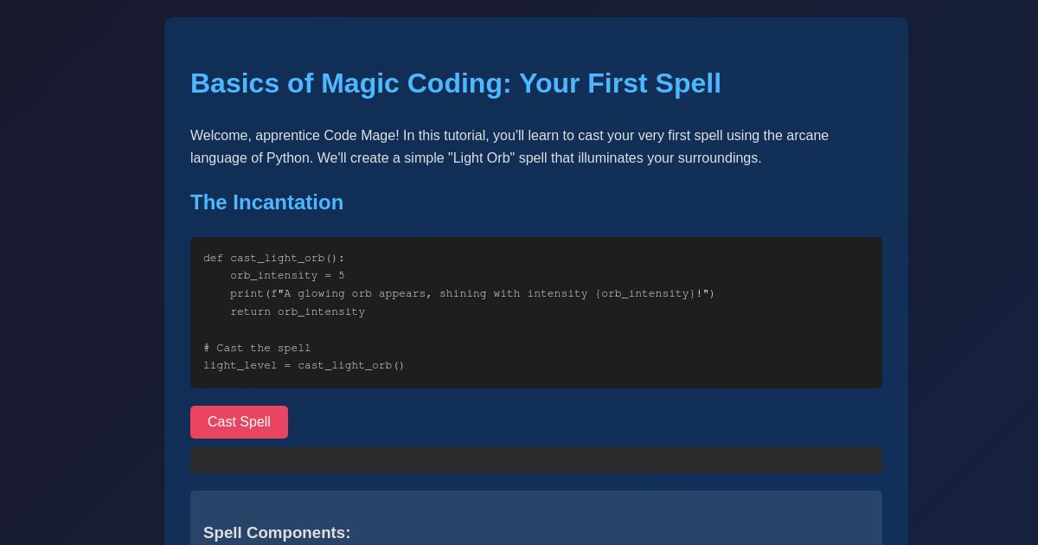Select the Spell Components: heading
Image resolution: width=1038 pixels, height=545 pixels.
(277, 533)
